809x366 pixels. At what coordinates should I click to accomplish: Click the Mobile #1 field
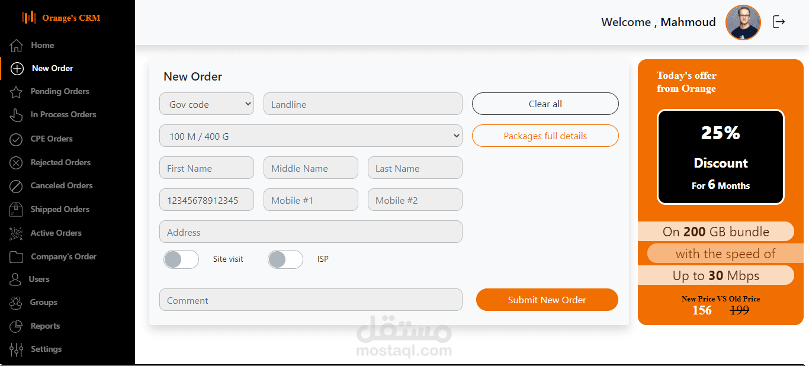pyautogui.click(x=311, y=200)
